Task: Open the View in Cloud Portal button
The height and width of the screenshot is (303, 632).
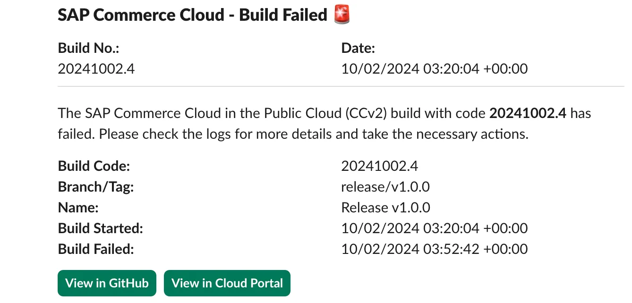Action: [x=227, y=283]
